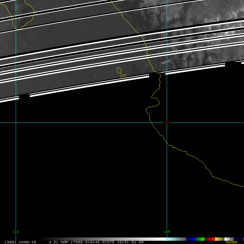Click the yellow segment of the color bar
The image size is (244, 244).
(218, 239)
